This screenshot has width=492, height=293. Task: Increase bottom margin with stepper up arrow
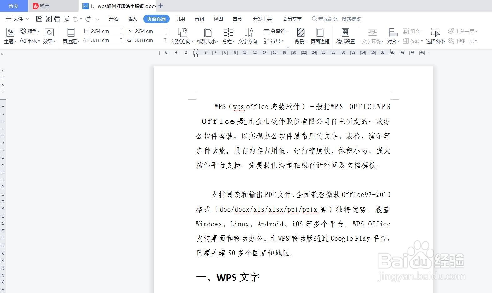click(x=165, y=29)
